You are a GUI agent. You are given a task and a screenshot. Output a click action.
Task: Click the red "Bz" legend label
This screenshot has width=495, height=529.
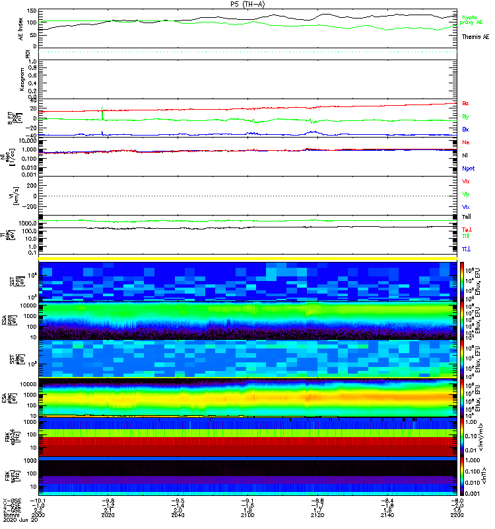pos(465,103)
